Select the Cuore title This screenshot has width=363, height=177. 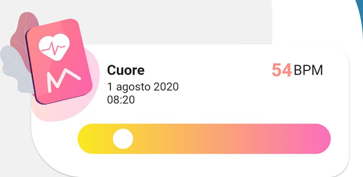(x=126, y=70)
